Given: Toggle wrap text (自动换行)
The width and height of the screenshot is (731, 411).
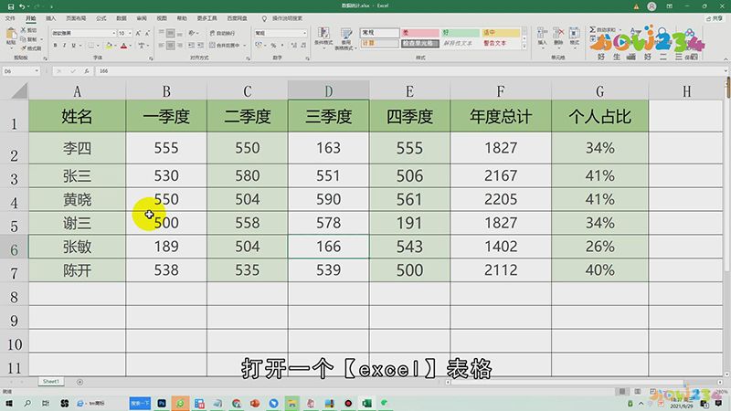Looking at the screenshot, I should [223, 33].
